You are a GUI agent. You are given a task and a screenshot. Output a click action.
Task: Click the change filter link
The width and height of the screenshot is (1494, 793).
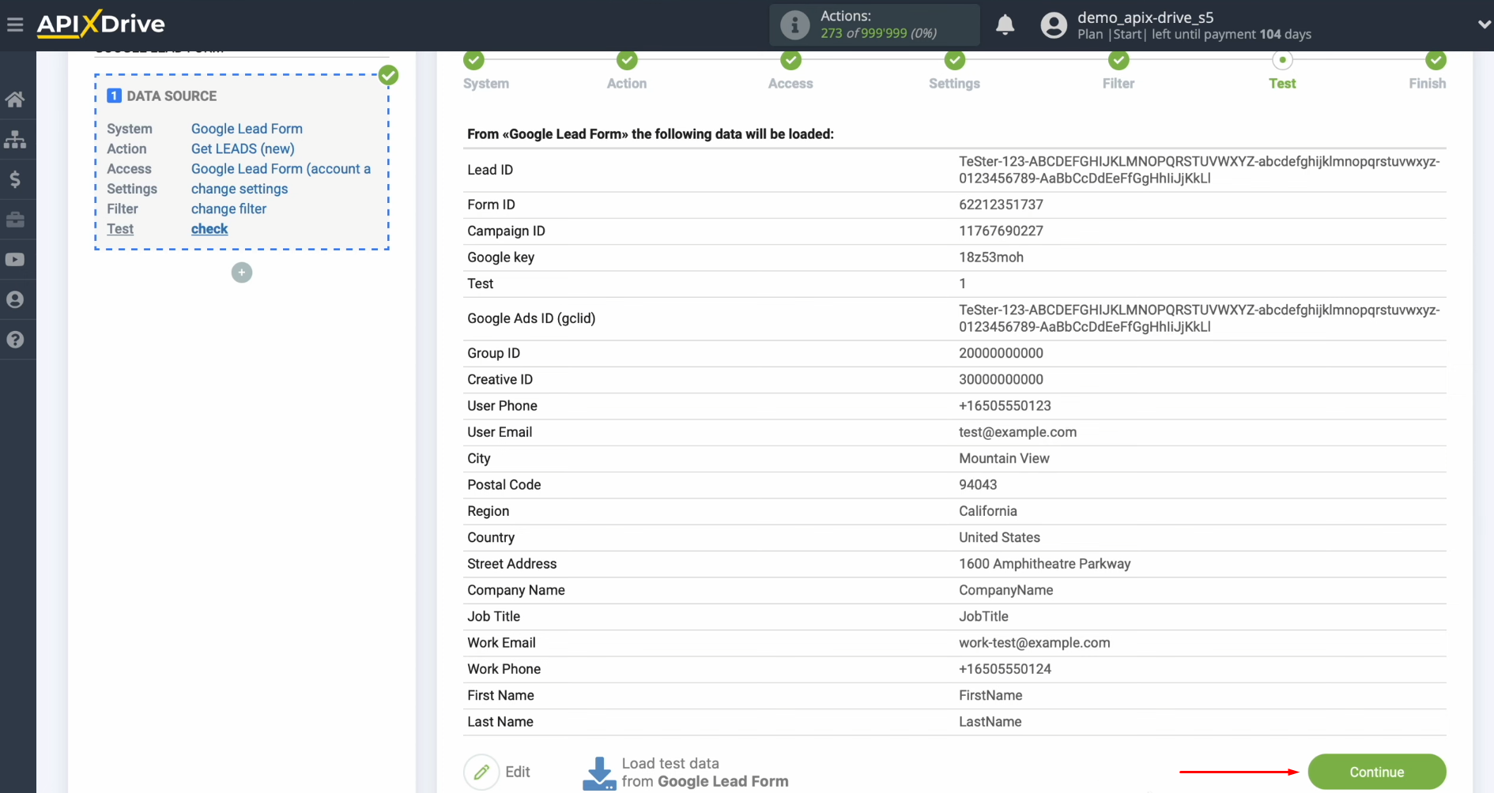tap(228, 209)
